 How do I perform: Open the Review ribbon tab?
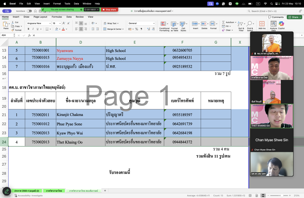(x=80, y=17)
